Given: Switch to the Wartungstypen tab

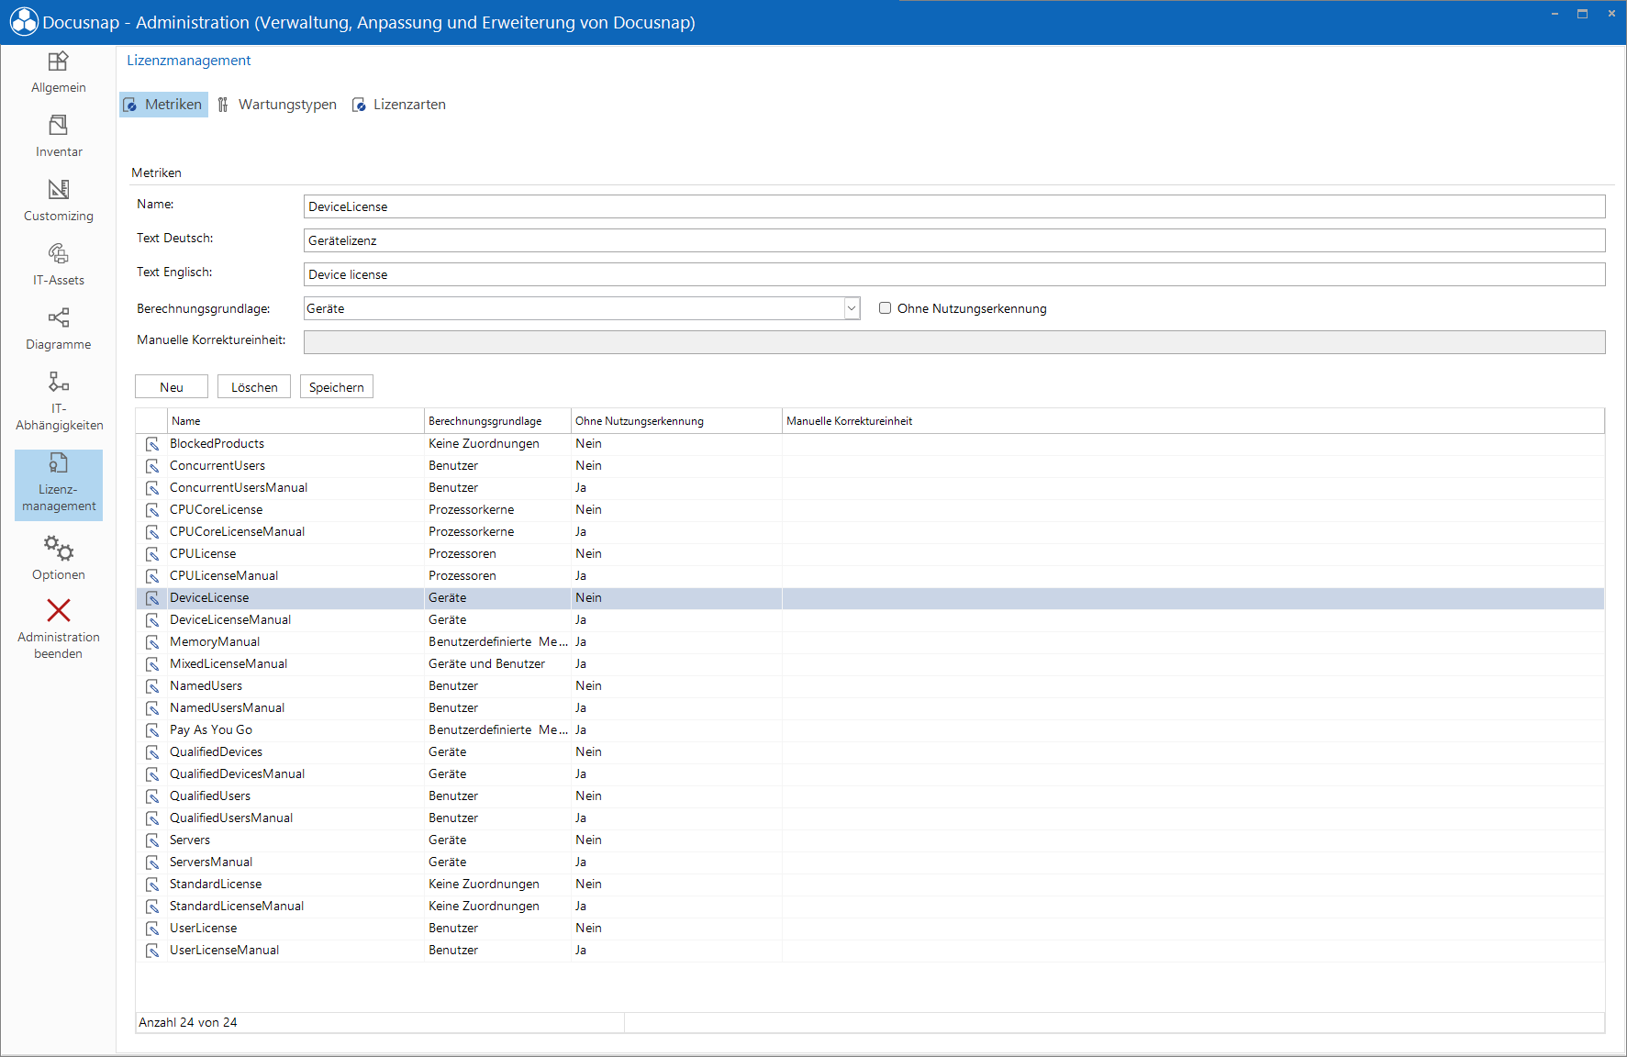Looking at the screenshot, I should click(277, 105).
